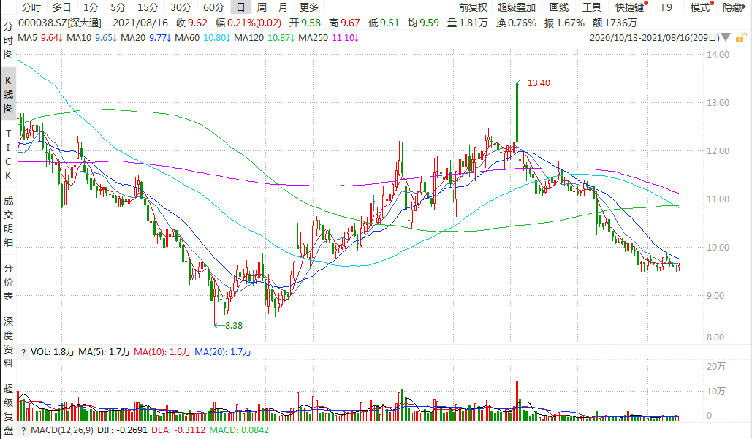Click the 低 9.51 low price
752x439 pixels.
pyautogui.click(x=383, y=23)
